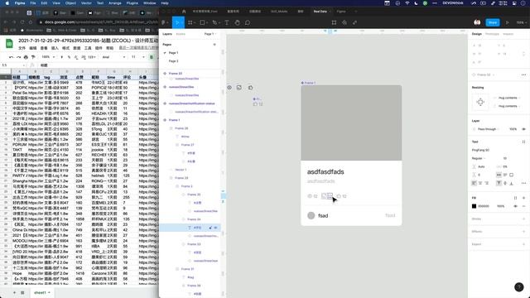Toggle visibility of selected layer in list

pos(215,228)
